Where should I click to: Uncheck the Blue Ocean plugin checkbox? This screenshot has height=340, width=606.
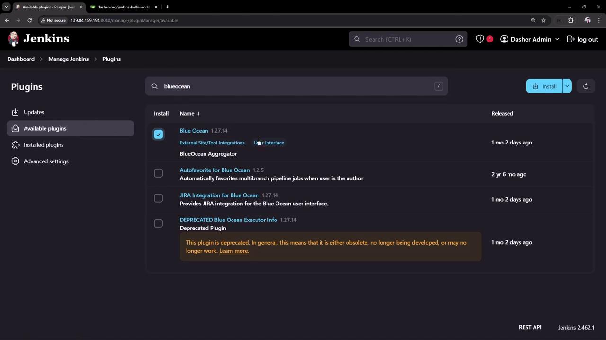pyautogui.click(x=158, y=135)
